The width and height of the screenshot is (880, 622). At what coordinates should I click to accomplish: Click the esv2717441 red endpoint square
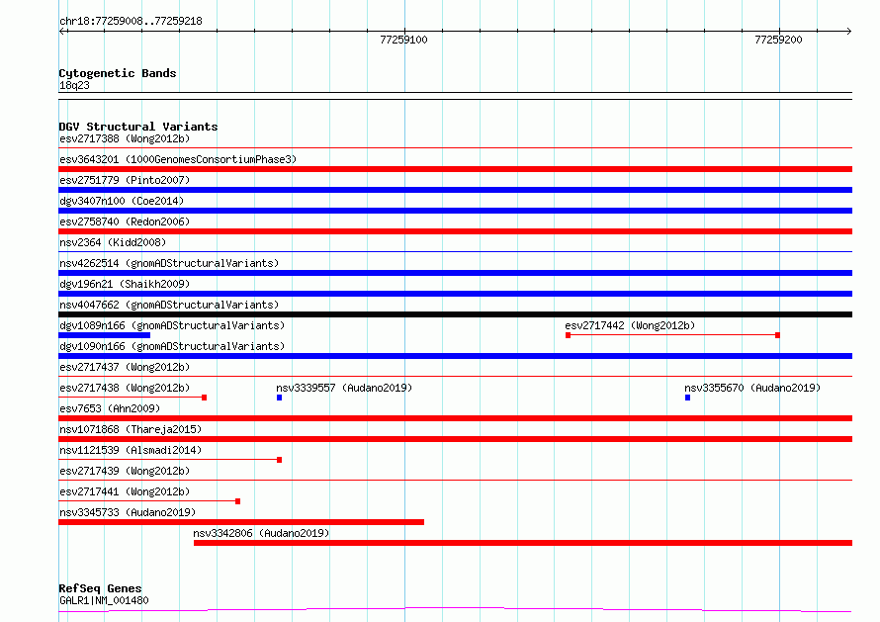click(x=238, y=501)
